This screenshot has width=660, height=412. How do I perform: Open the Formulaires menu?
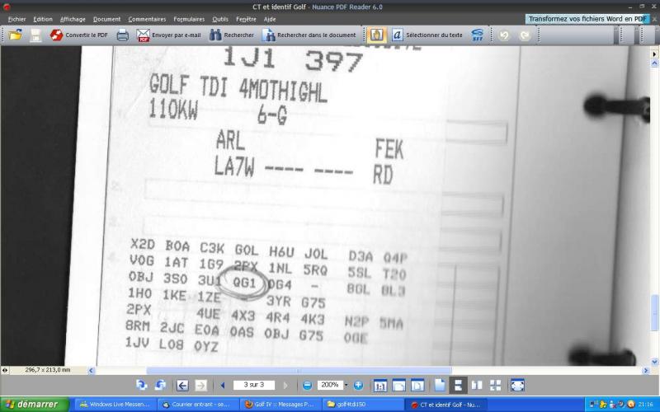click(x=189, y=19)
